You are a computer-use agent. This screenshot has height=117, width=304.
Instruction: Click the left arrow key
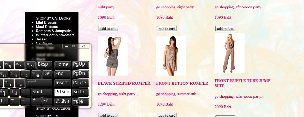coord(14,102)
